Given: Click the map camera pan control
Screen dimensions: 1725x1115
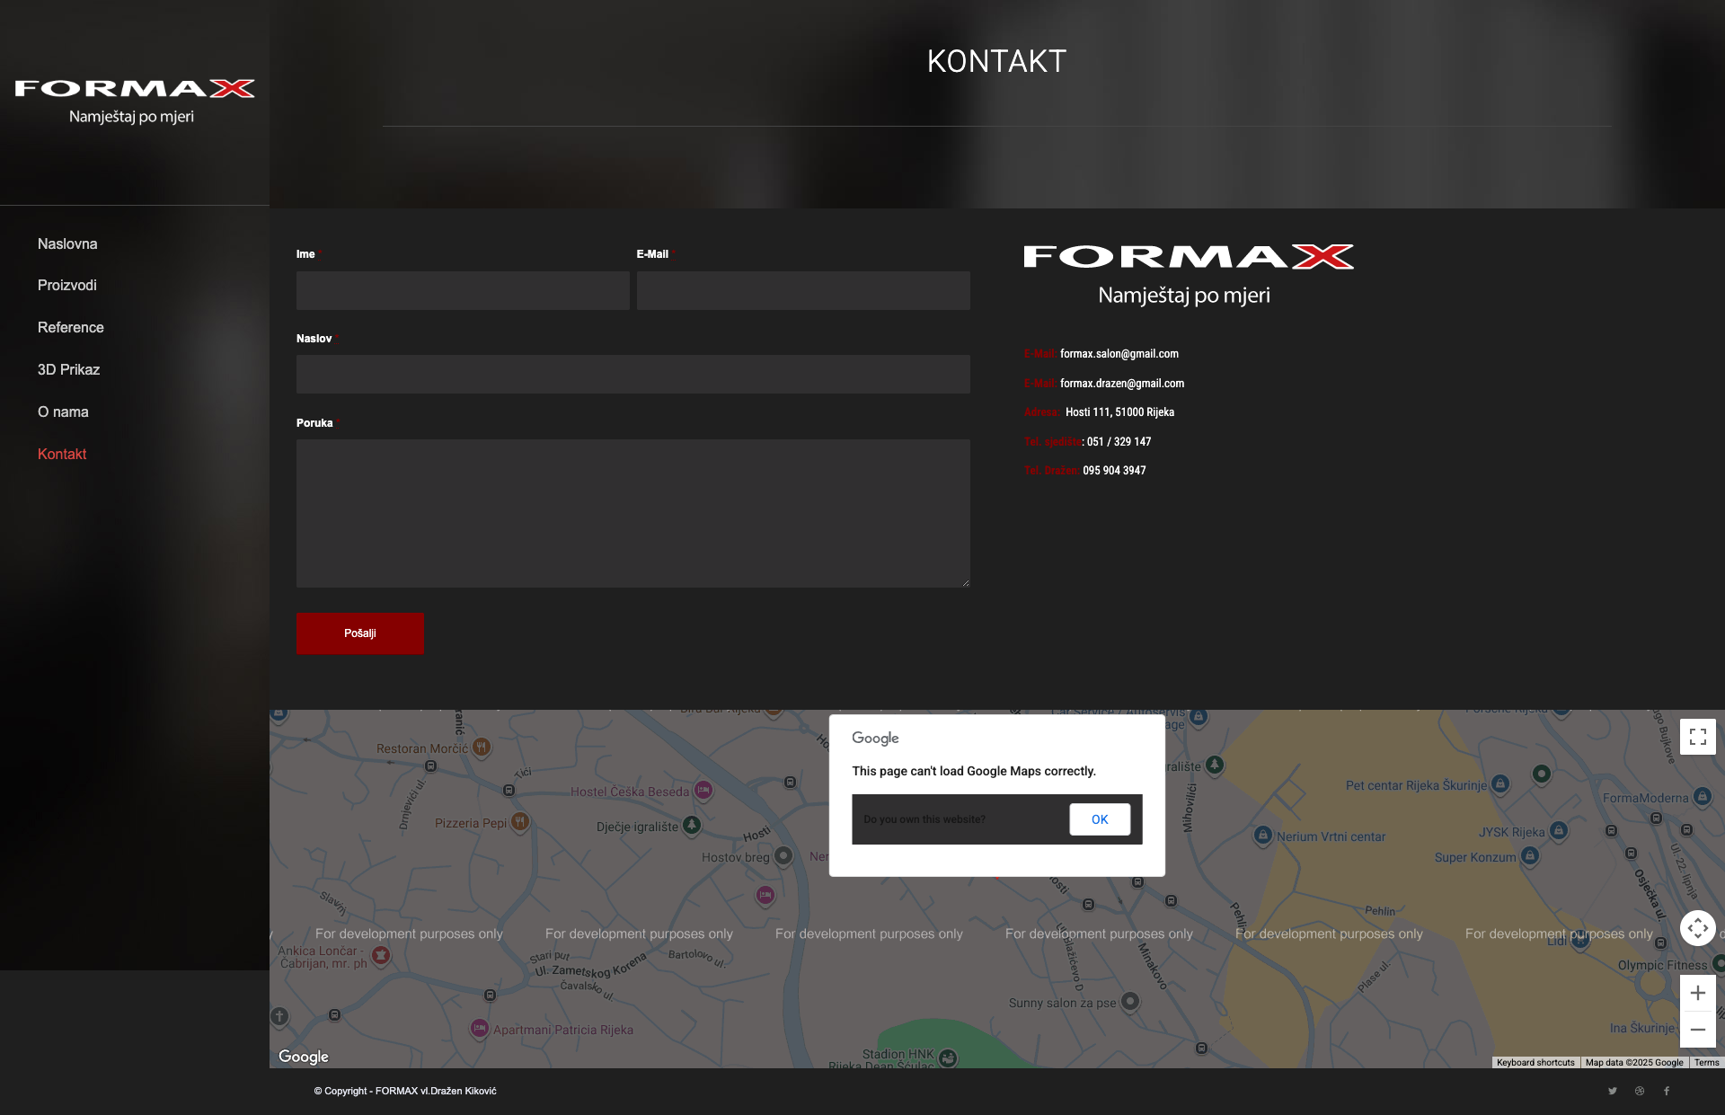Looking at the screenshot, I should coord(1697,928).
